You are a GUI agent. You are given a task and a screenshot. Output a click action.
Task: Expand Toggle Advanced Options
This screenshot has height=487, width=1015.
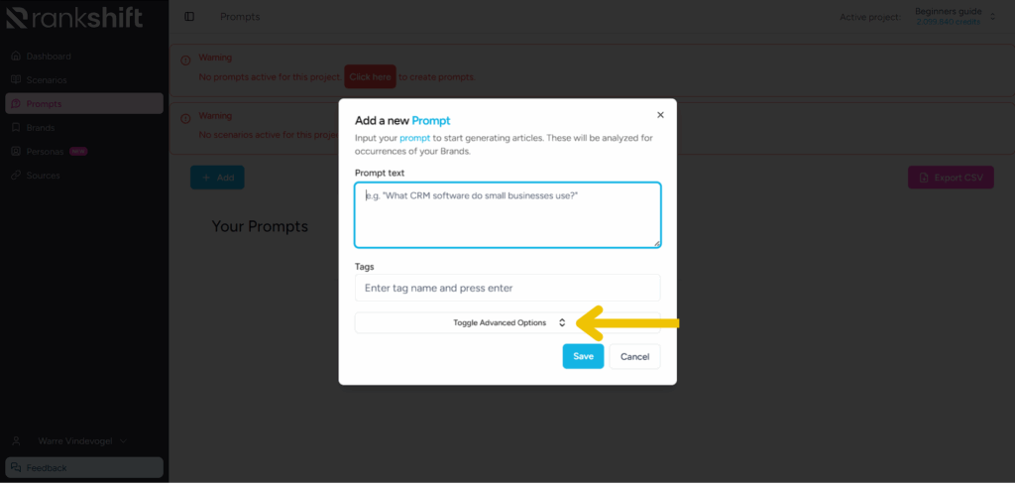(x=507, y=322)
